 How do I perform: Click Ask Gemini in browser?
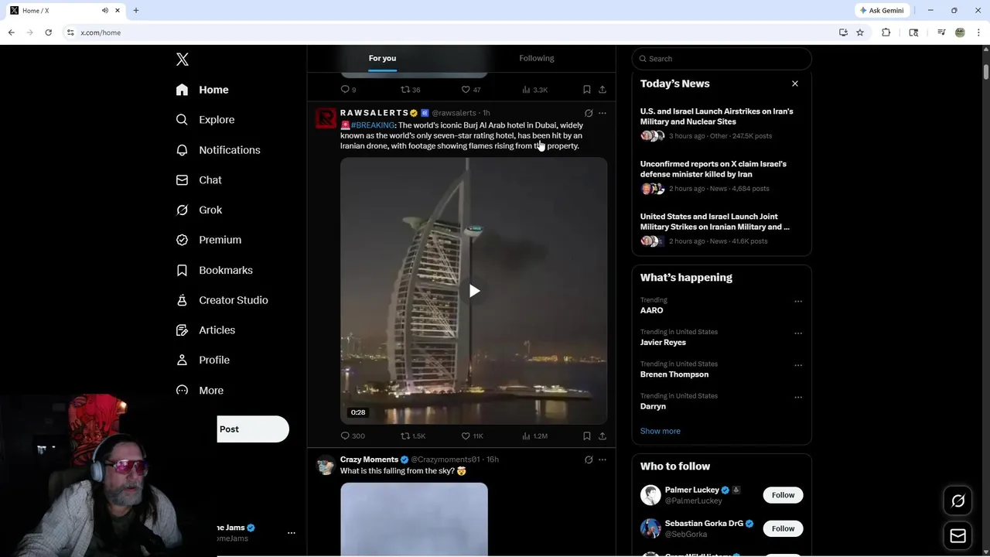882,11
